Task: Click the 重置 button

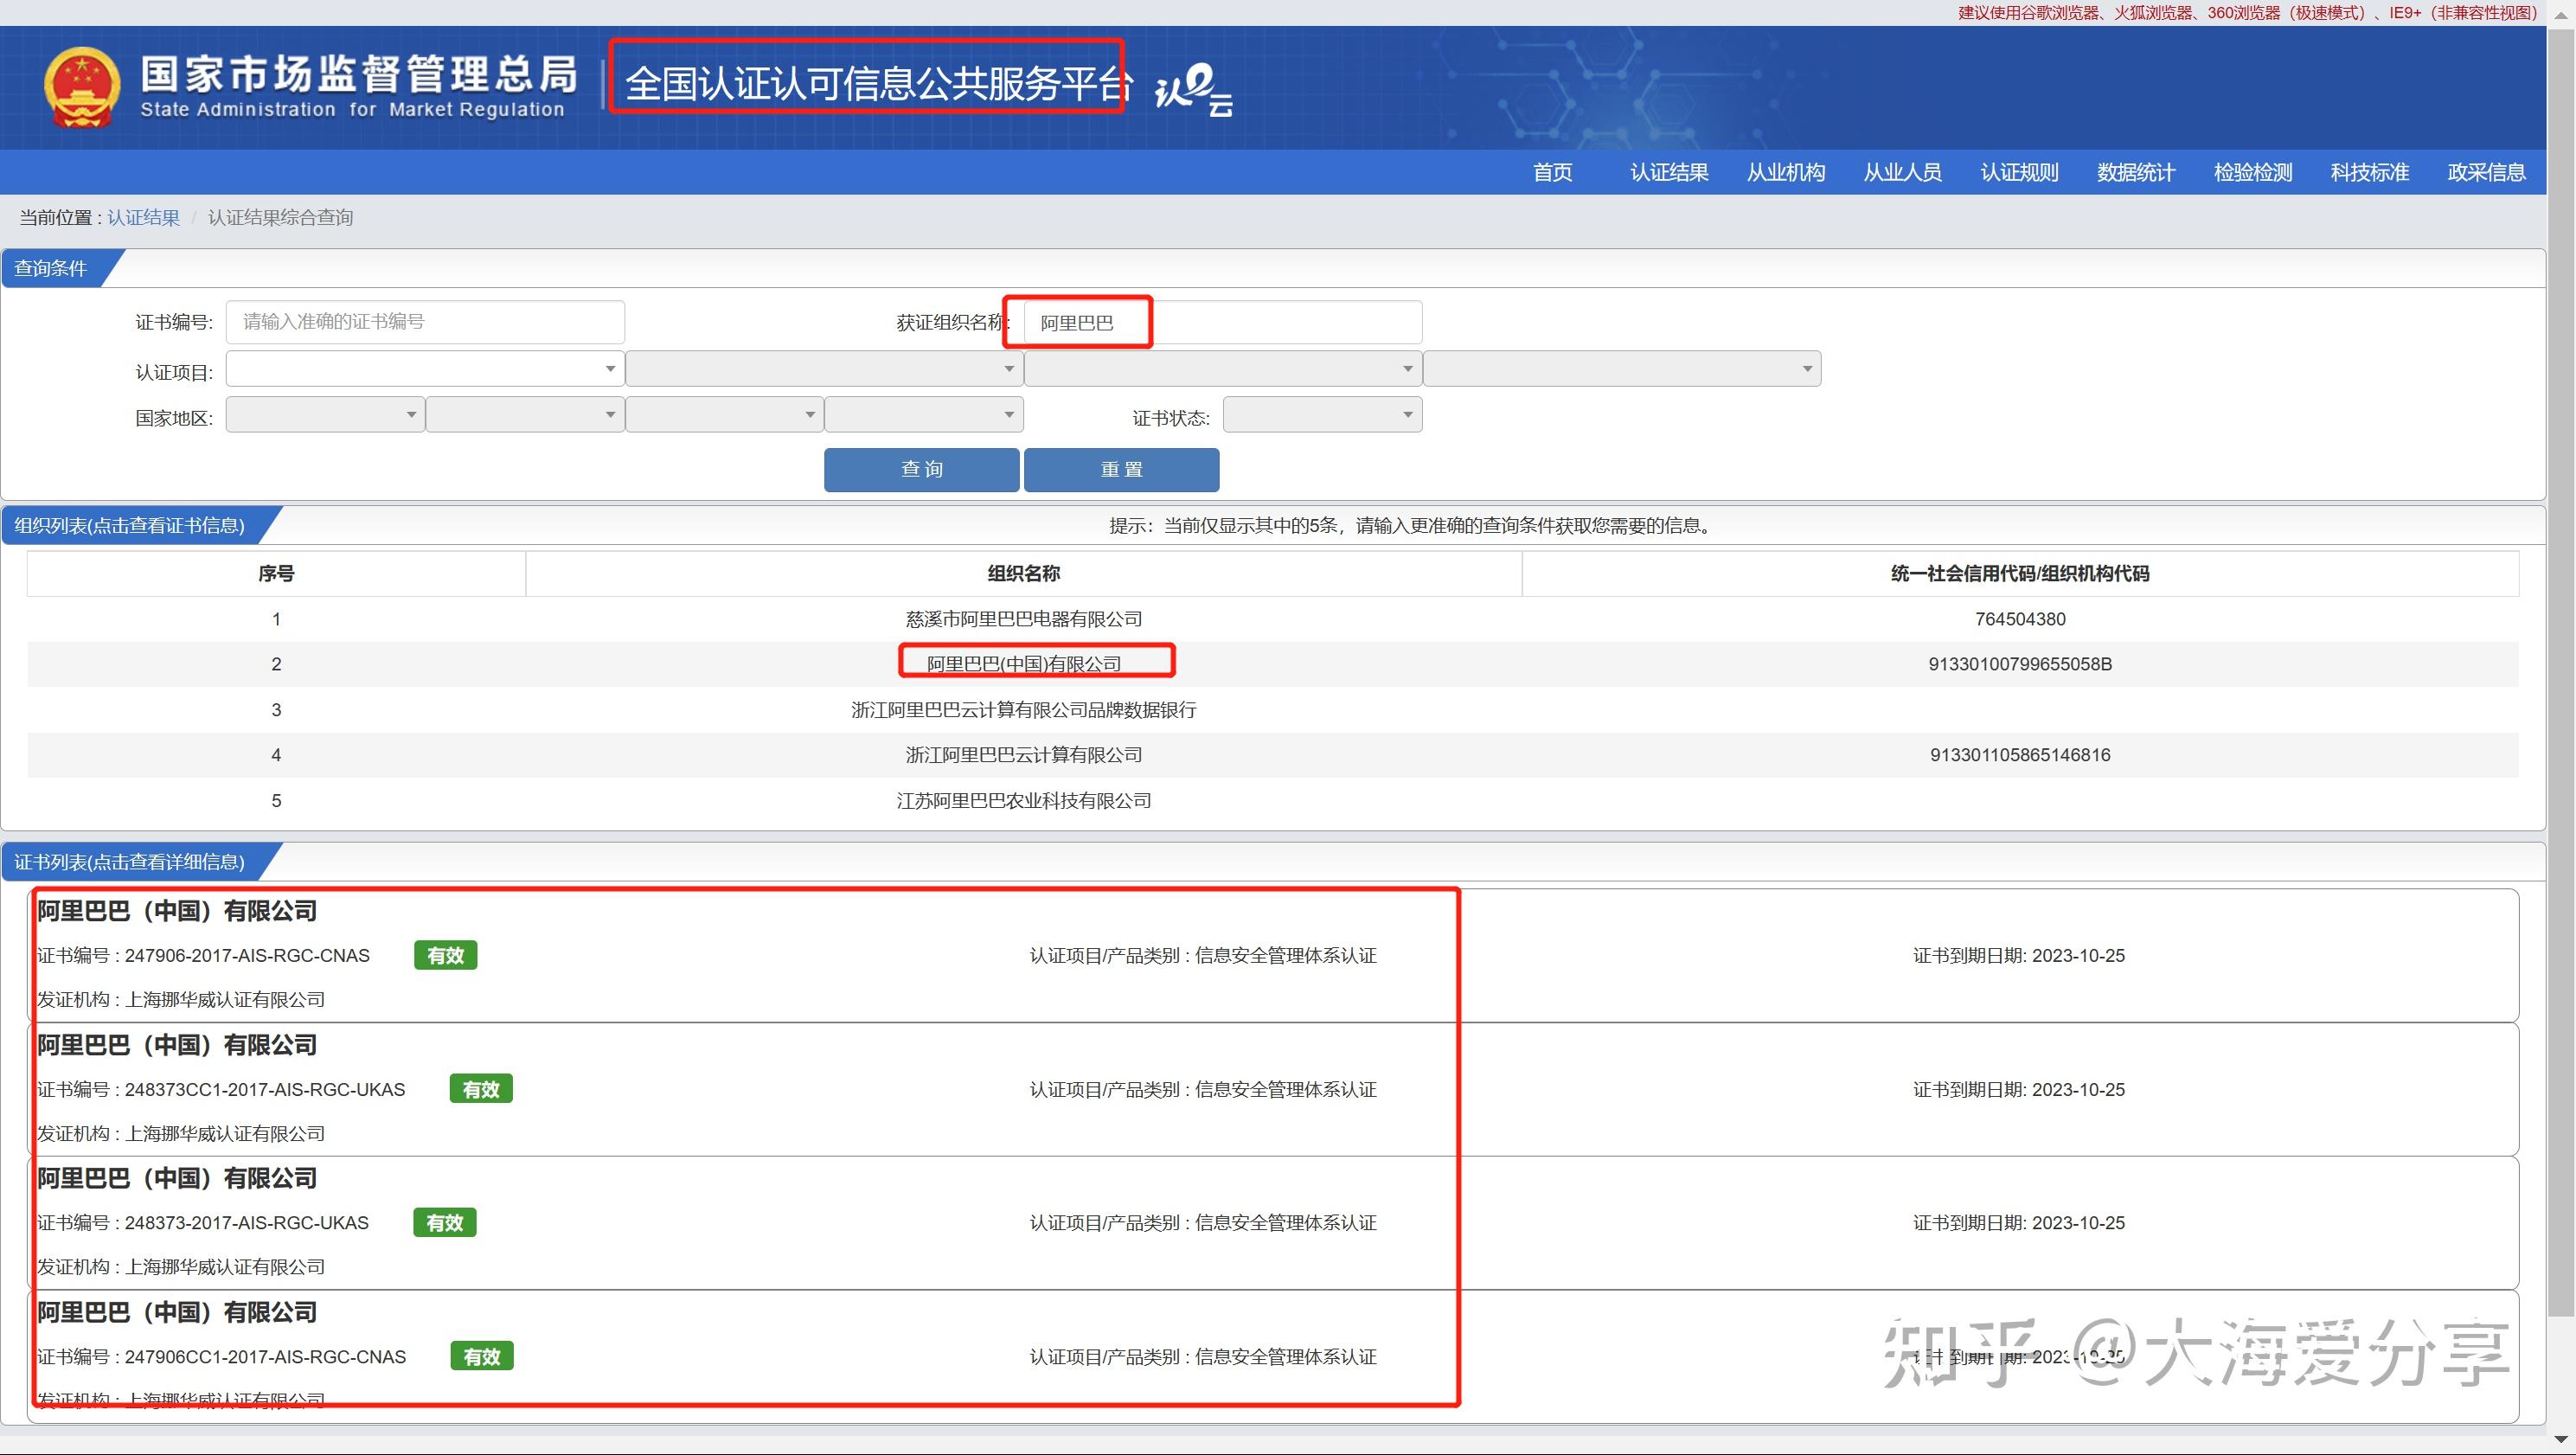Action: point(1124,469)
